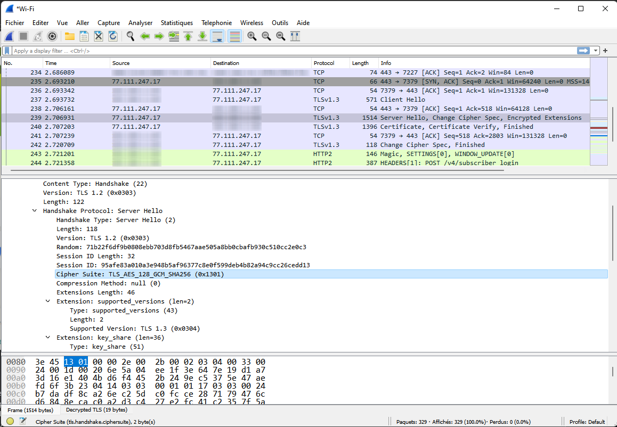Collapse the supported_versions extension node
The image size is (617, 427).
(47, 301)
